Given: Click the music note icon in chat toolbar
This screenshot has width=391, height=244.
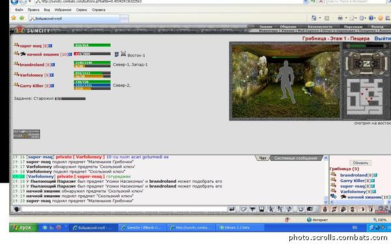Looking at the screenshot, I should [289, 209].
